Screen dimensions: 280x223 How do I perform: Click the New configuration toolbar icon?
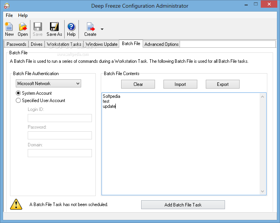pos(9,29)
